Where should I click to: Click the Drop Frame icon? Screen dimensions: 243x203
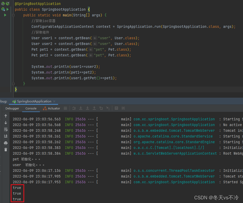(101, 108)
